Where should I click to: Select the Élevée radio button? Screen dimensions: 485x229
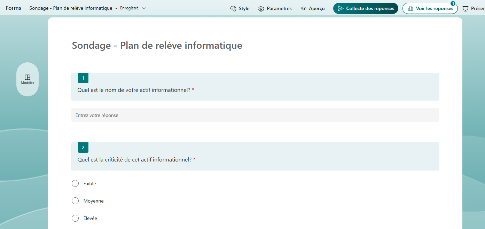coord(75,218)
